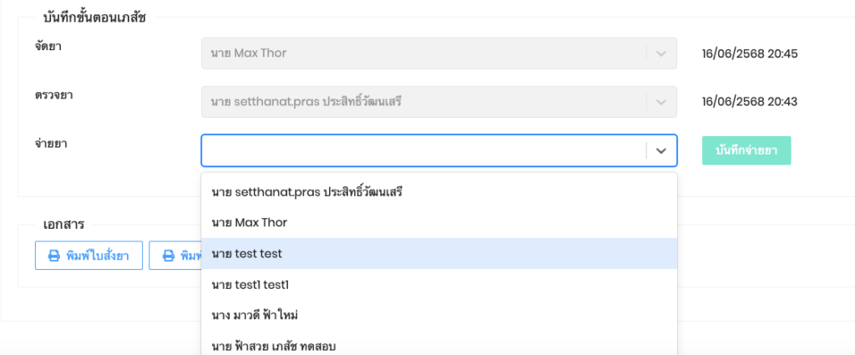Image resolution: width=855 pixels, height=355 pixels.
Task: Click the 16/06/2568 20:45 timestamp
Action: [750, 53]
